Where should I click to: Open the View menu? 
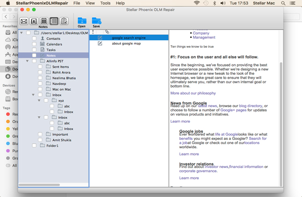pos(90,3)
